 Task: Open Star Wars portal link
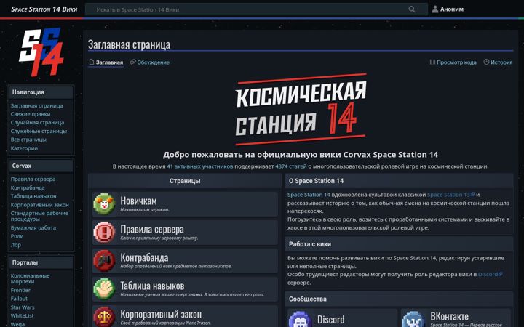(23, 307)
